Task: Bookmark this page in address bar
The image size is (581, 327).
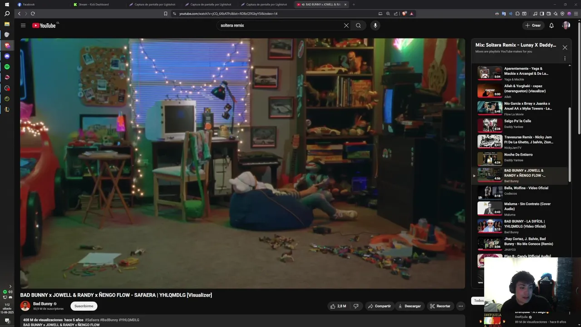Action: tap(166, 14)
